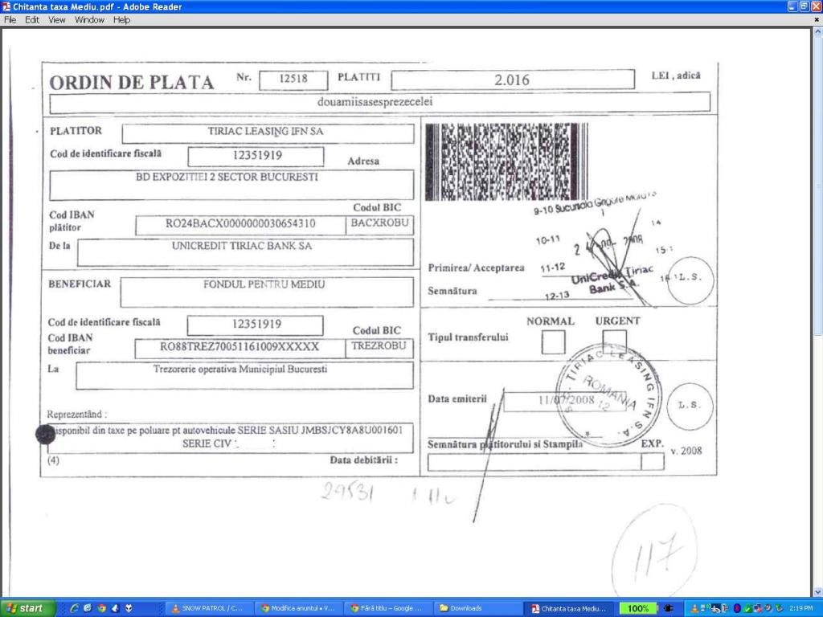This screenshot has height=617, width=823.
Task: Switch to Fără titlu Google Chrome window
Action: click(x=387, y=608)
